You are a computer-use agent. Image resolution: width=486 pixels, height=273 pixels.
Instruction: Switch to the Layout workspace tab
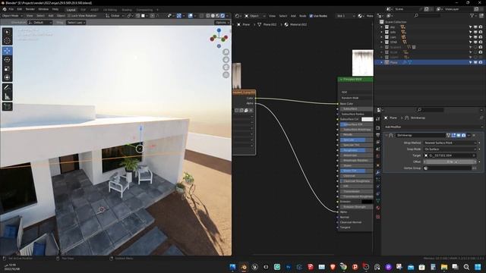point(71,10)
